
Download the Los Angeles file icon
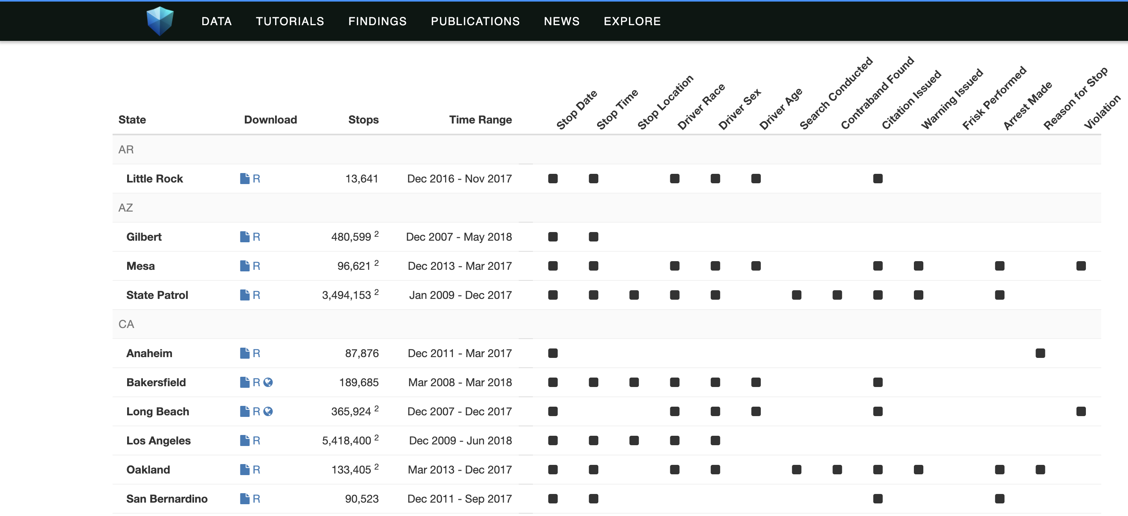(245, 440)
